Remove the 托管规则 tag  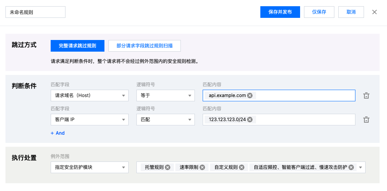coord(168,167)
